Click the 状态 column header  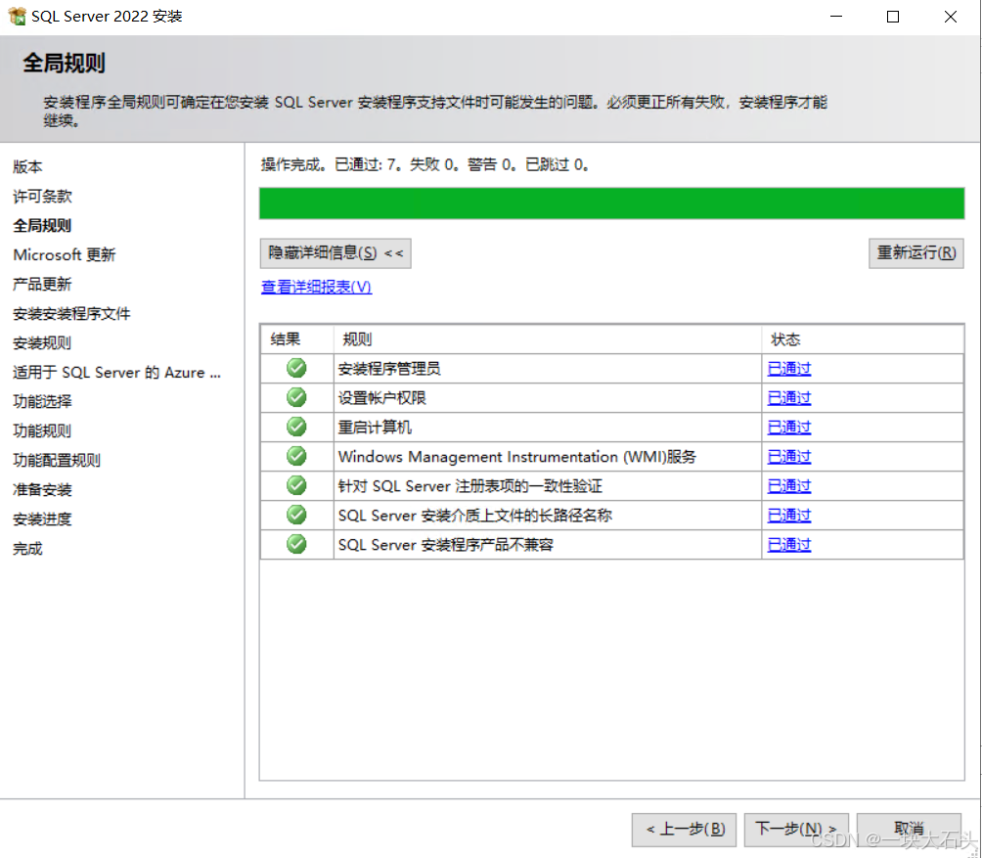coord(863,339)
